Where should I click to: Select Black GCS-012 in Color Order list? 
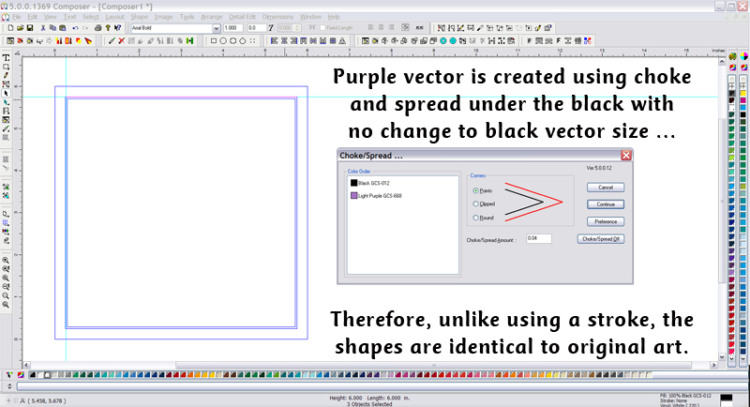point(370,183)
